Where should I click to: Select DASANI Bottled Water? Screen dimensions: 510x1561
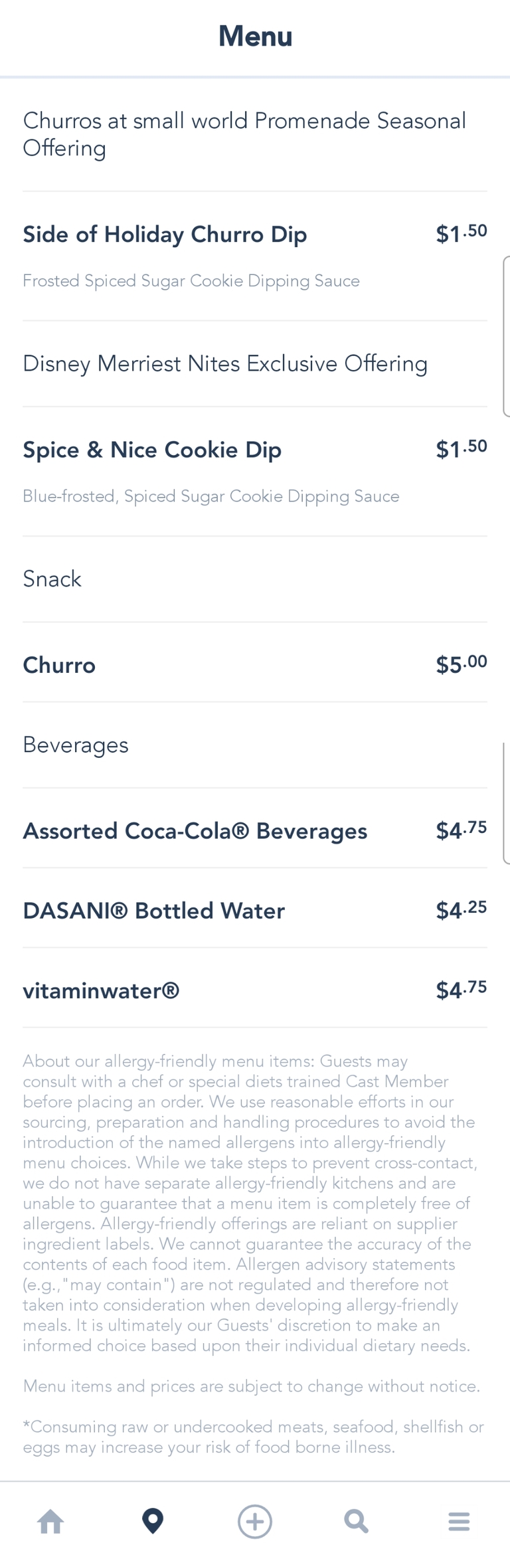click(153, 911)
